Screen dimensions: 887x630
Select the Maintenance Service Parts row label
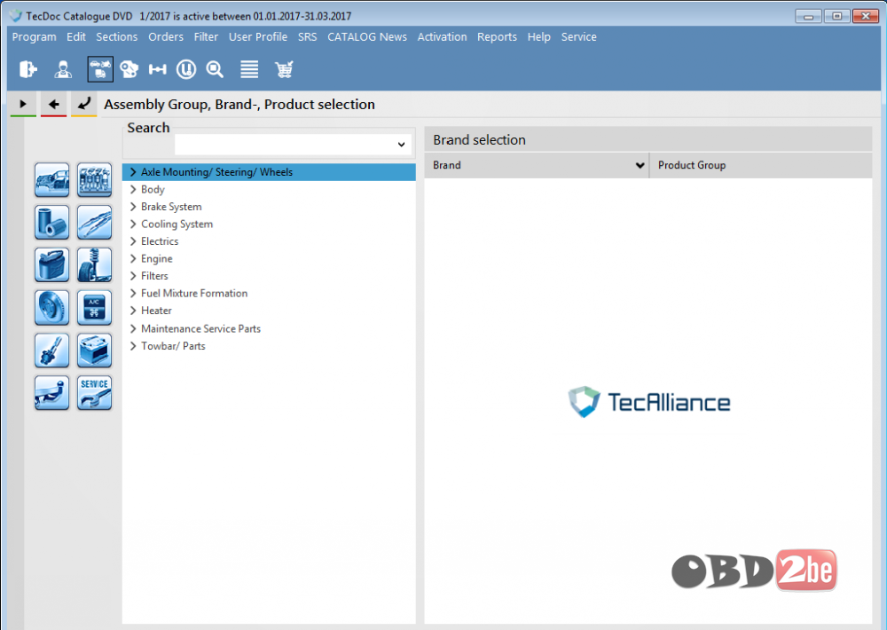[200, 329]
